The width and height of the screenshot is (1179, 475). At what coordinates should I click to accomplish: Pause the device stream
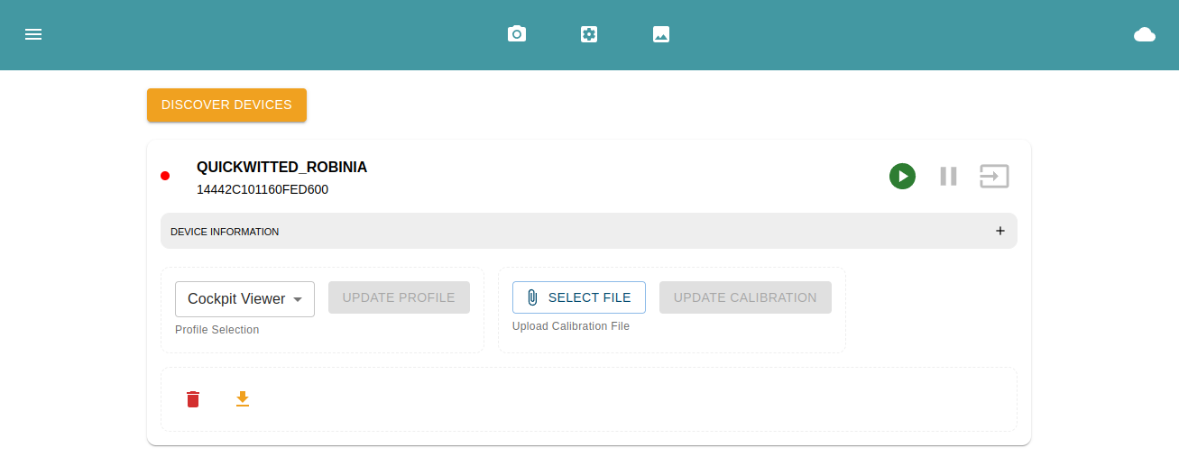[x=948, y=176]
